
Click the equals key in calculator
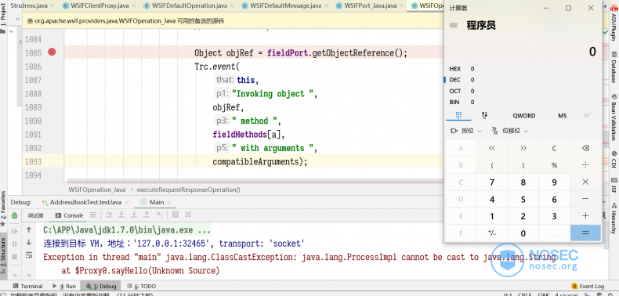(x=585, y=233)
